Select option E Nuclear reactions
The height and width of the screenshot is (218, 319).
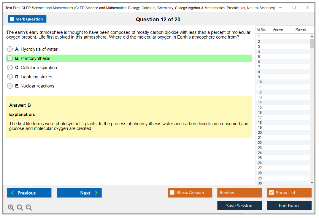click(x=10, y=86)
